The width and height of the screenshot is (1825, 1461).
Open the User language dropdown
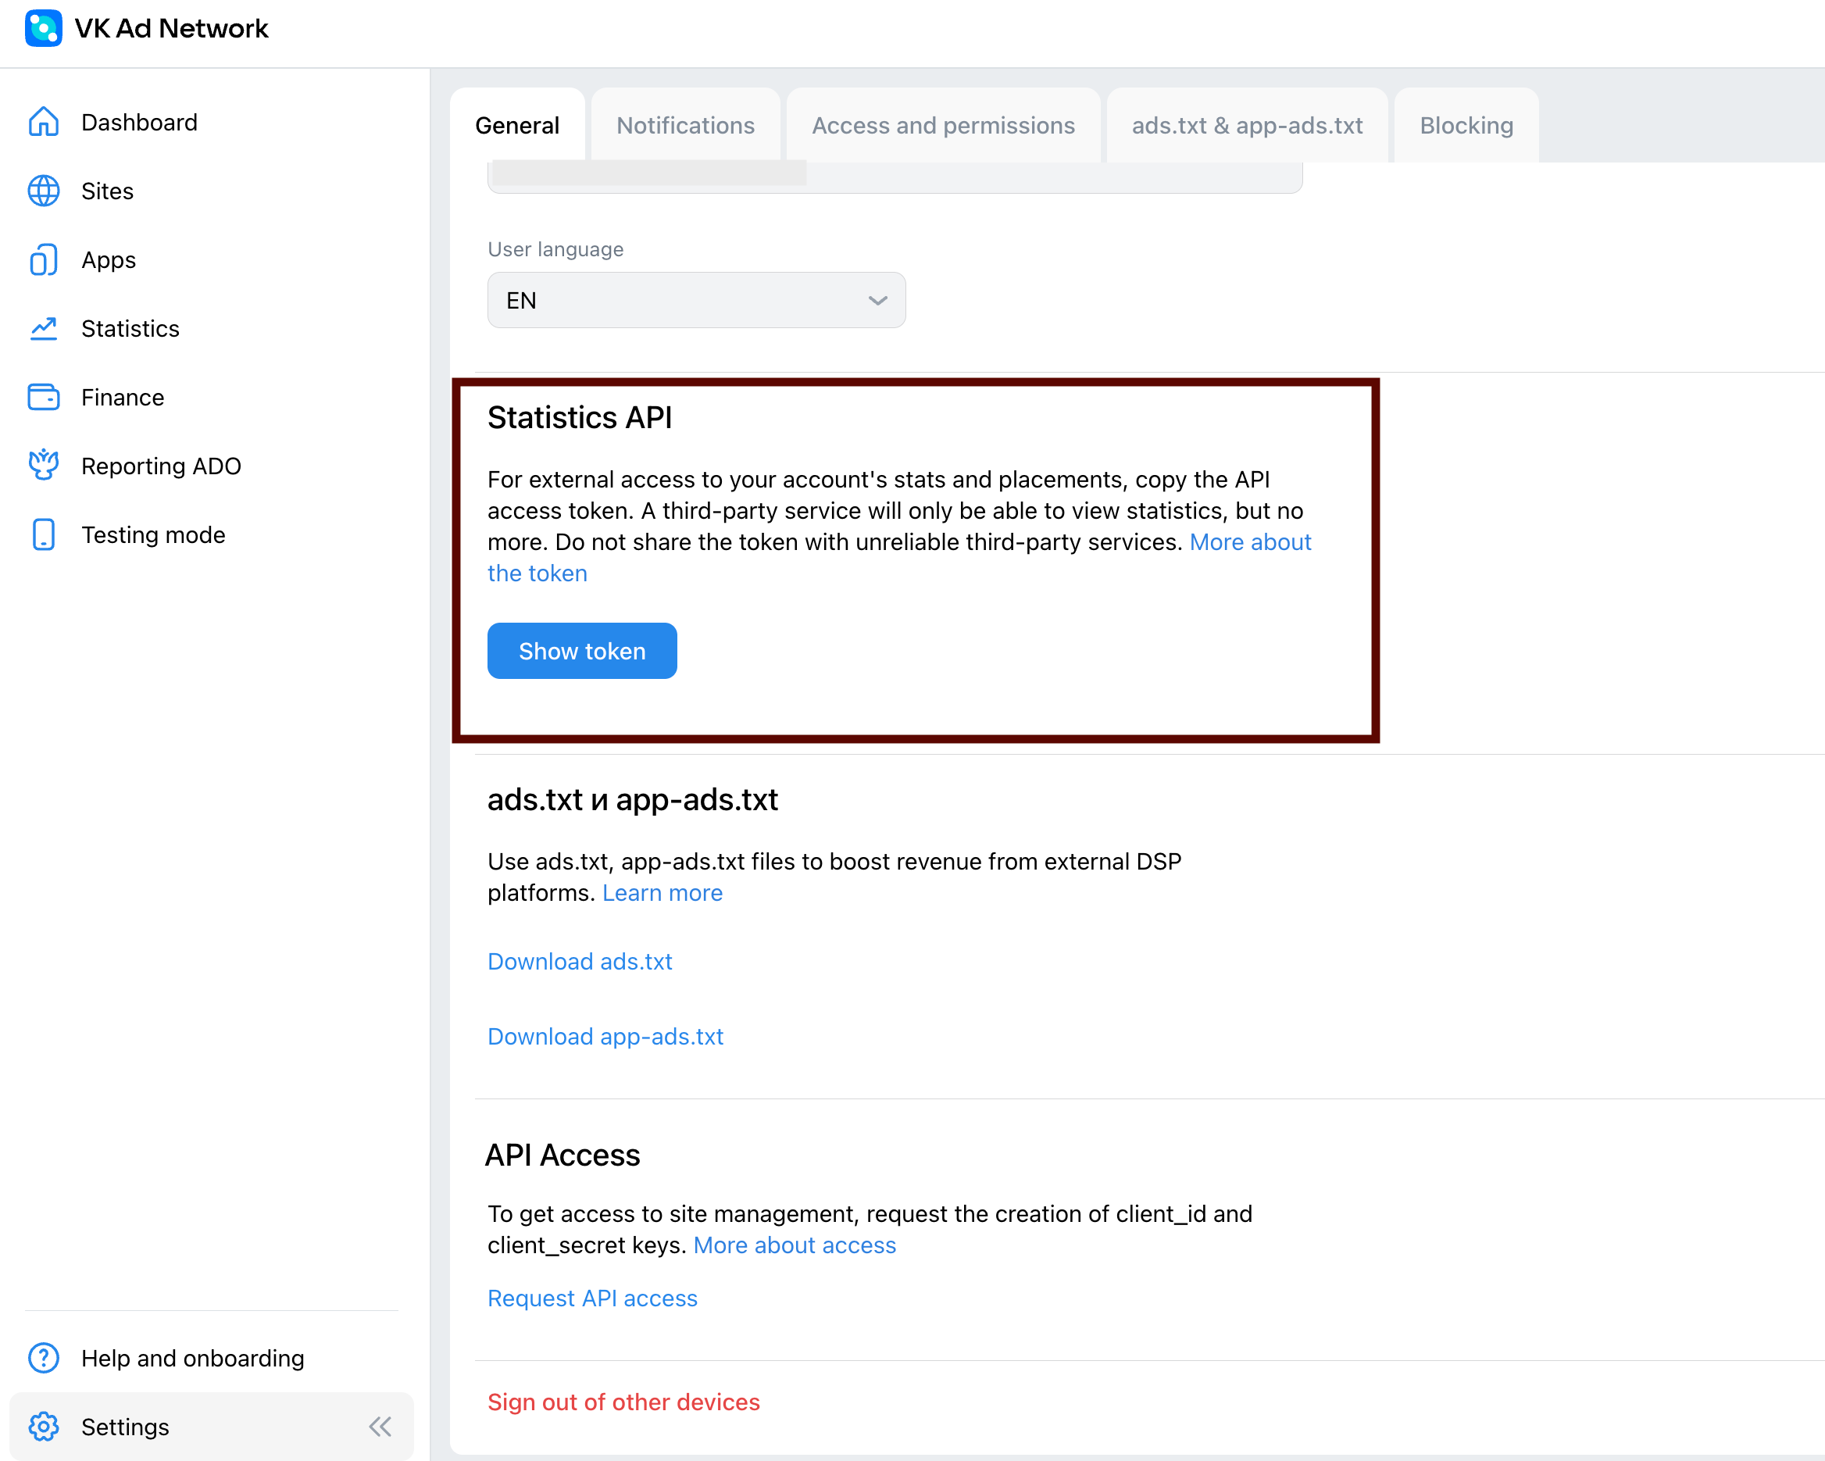click(x=696, y=301)
